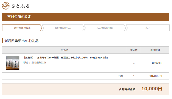Click the 寄付金額 column header
Viewport: 172px width, 99px height.
pyautogui.click(x=155, y=50)
